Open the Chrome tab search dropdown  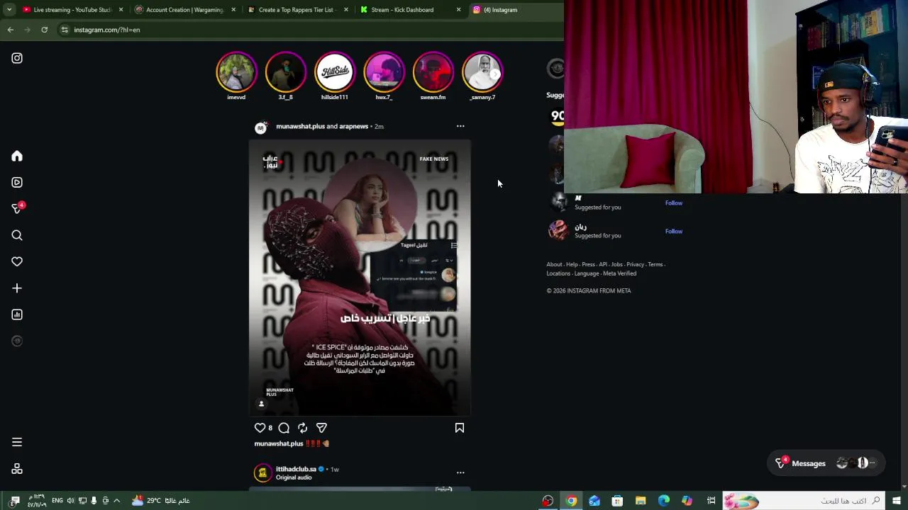click(x=9, y=10)
